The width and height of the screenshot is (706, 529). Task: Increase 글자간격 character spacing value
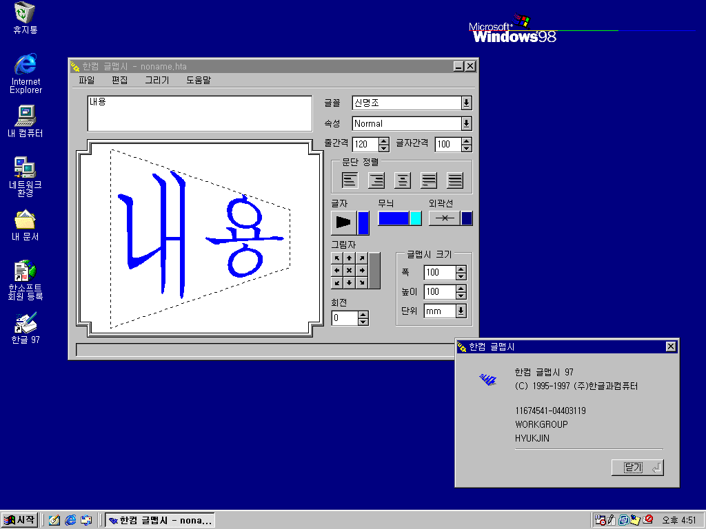[467, 141]
